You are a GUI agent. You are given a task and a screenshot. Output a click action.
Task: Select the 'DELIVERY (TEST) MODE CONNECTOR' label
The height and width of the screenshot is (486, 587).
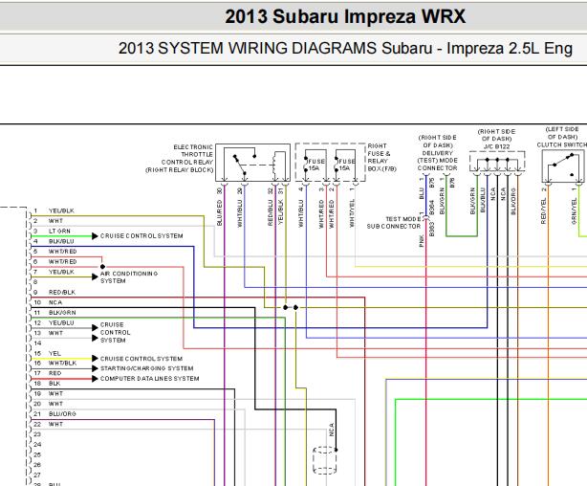tap(437, 161)
